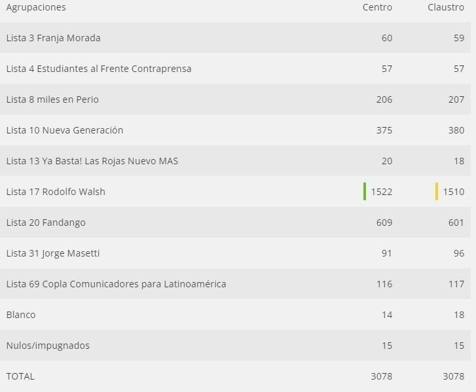
Task: Click the Lista 8 miles en Perio row
Action: (52, 99)
